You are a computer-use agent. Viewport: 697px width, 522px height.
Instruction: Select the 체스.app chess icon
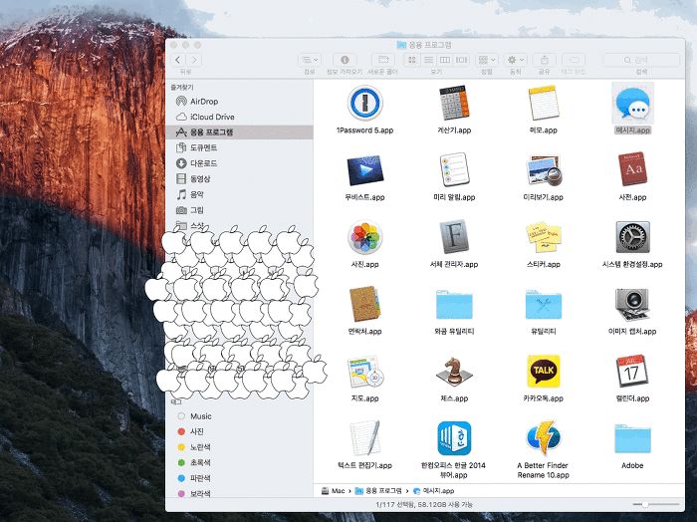[x=454, y=371]
